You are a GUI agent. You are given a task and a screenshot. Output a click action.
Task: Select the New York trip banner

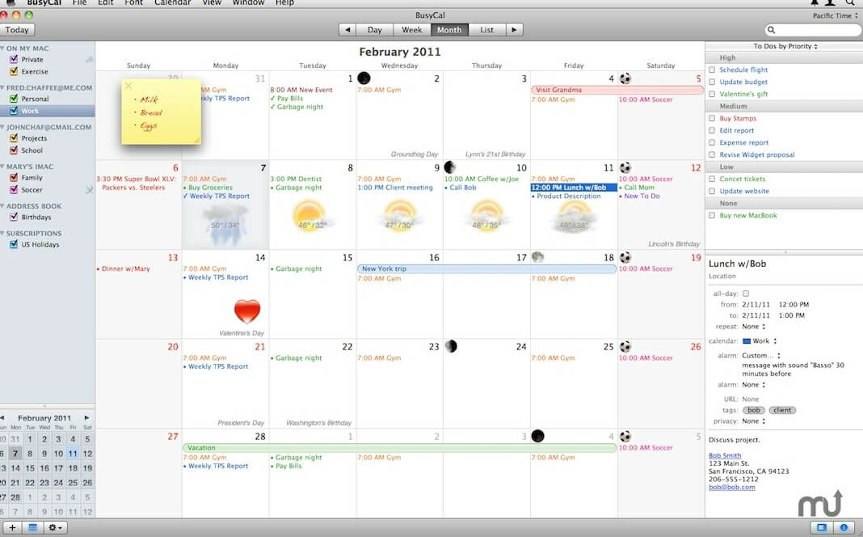(x=486, y=268)
